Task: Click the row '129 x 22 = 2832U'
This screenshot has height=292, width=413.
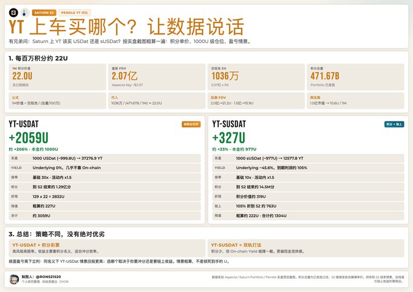Action: 105,197
